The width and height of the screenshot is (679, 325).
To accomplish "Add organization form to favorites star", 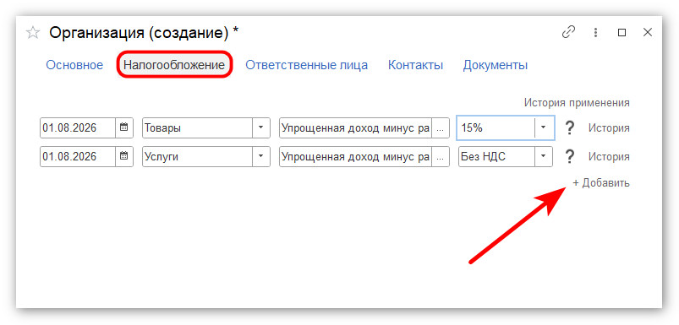I will [33, 33].
